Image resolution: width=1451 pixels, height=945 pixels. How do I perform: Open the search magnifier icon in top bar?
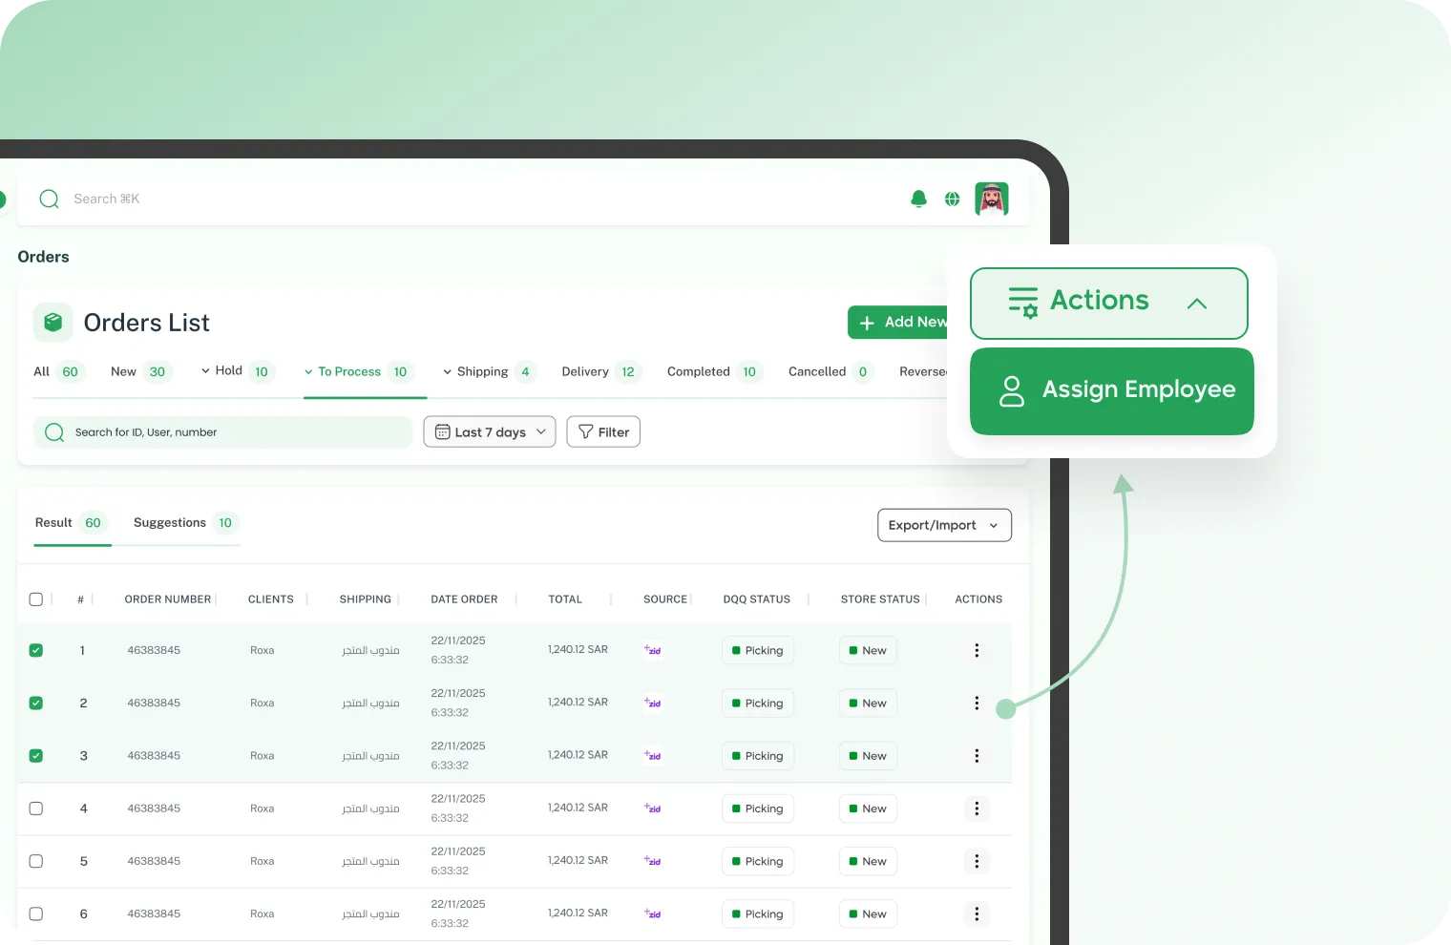tap(48, 199)
